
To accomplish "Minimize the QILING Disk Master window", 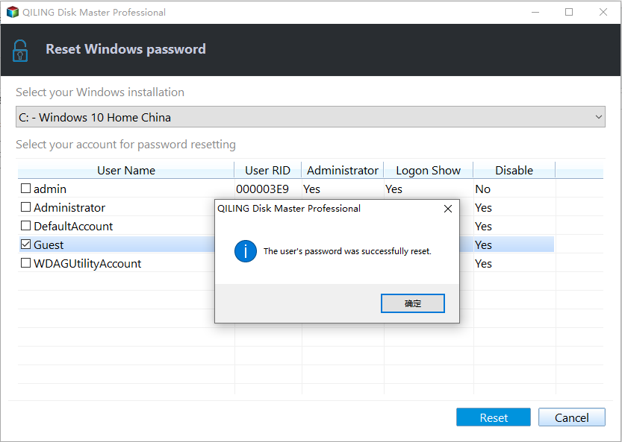I will [535, 12].
